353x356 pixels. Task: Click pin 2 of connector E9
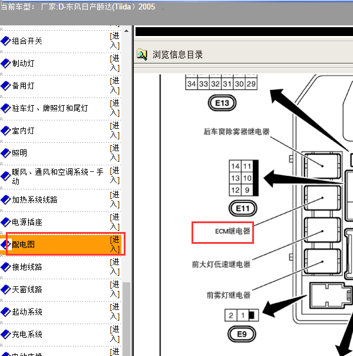231,315
